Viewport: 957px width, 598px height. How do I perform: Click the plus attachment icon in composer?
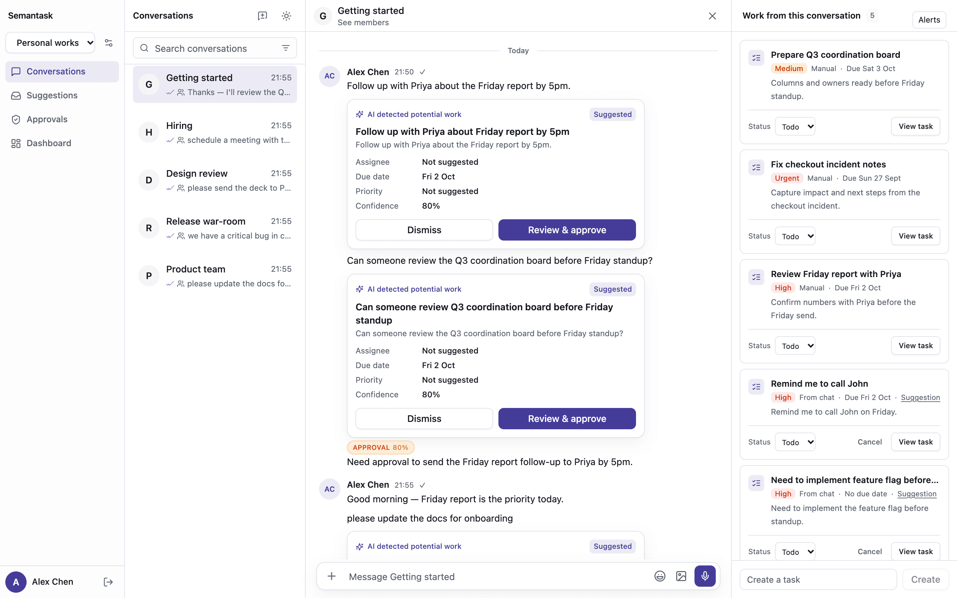coord(331,576)
